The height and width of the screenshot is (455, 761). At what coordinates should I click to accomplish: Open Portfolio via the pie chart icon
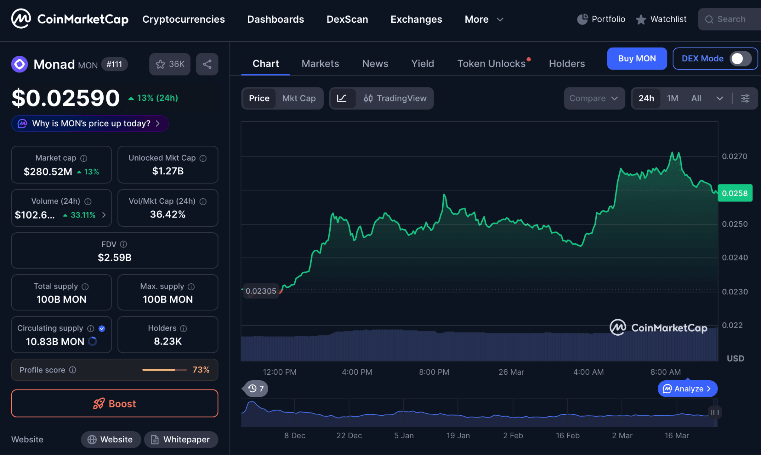pos(582,19)
